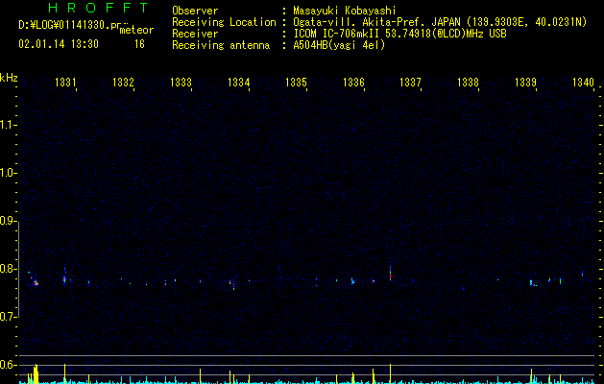Click the 0.7 kHz axis label
Viewport: 604px width, 384px height.
click(x=9, y=317)
